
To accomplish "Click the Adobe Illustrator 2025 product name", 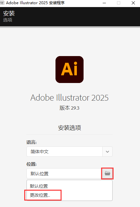I will coord(70,98).
